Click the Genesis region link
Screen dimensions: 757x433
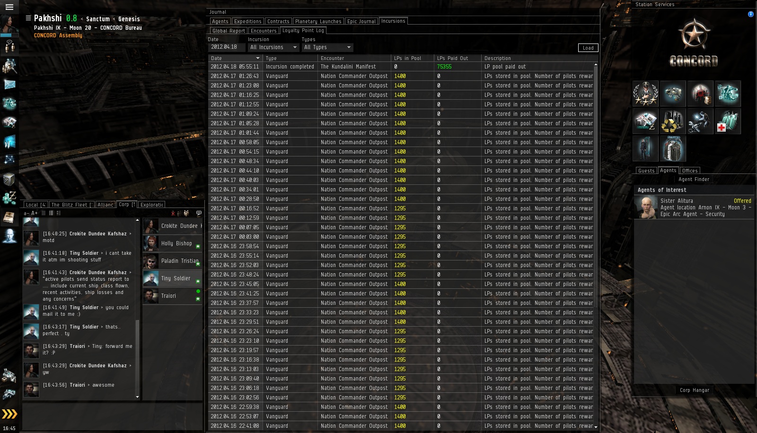click(x=129, y=19)
